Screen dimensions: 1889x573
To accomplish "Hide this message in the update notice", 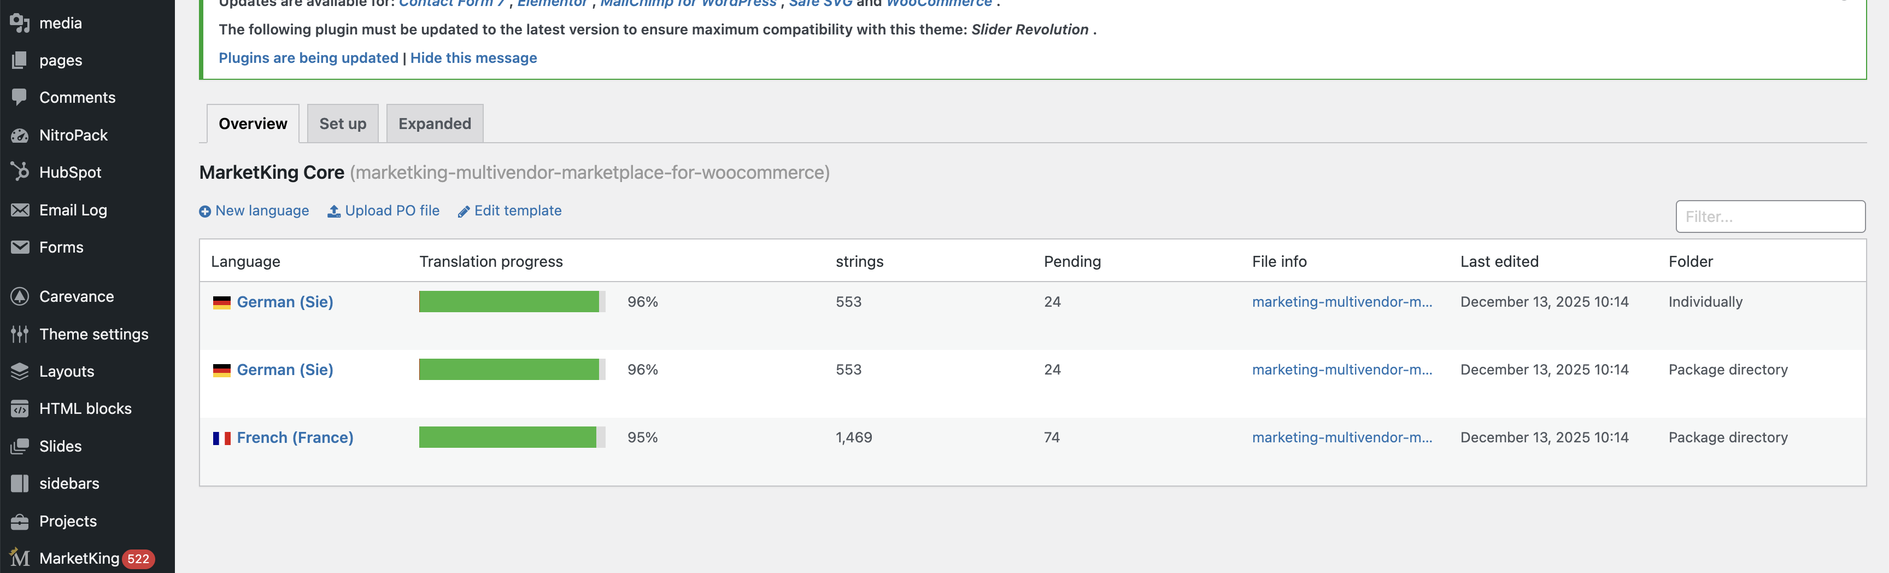I will 473,58.
